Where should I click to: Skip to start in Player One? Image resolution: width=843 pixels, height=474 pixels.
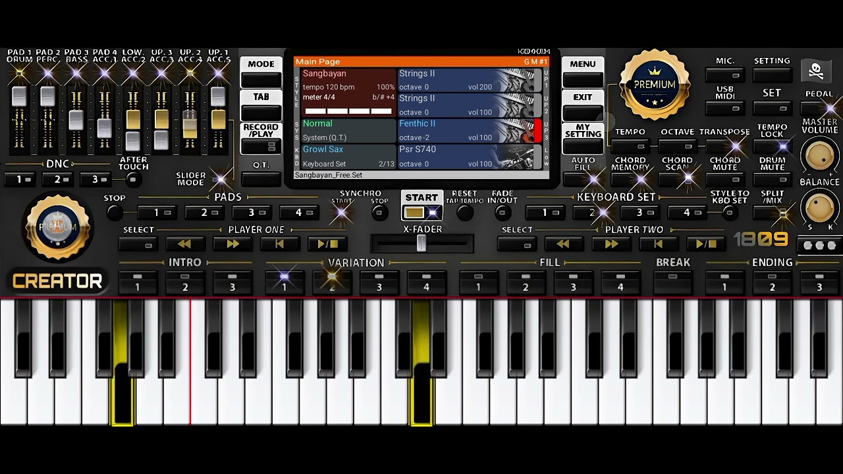(280, 244)
